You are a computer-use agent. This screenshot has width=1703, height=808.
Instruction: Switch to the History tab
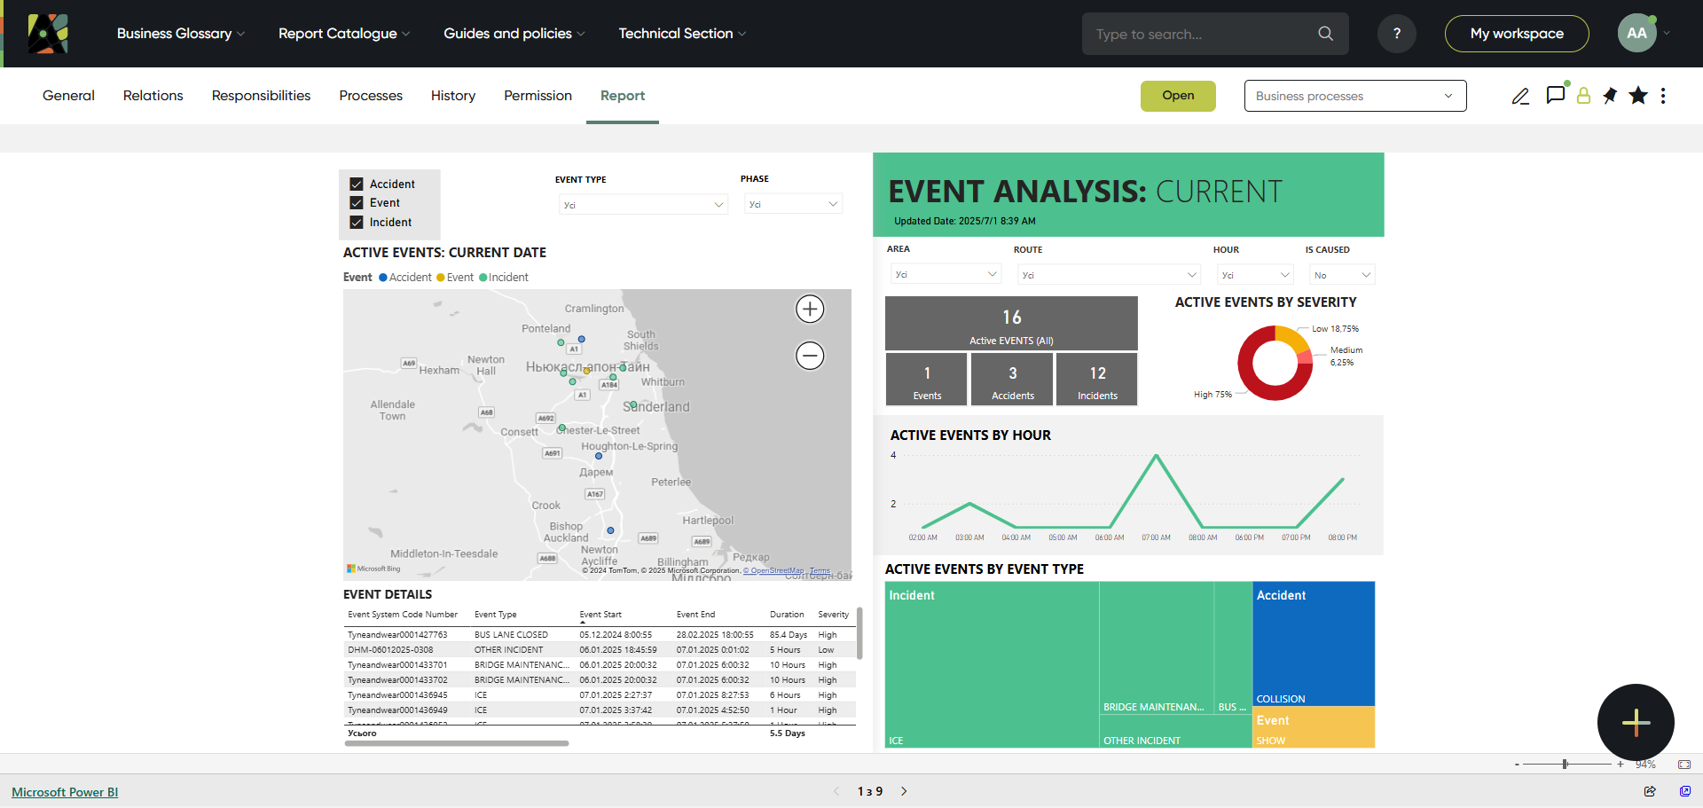452,96
